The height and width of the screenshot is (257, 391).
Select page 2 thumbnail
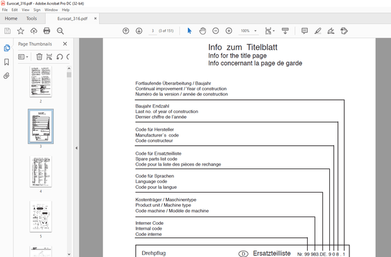pyautogui.click(x=41, y=81)
